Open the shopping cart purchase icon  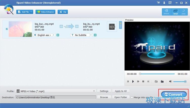pyautogui.click(x=158, y=3)
